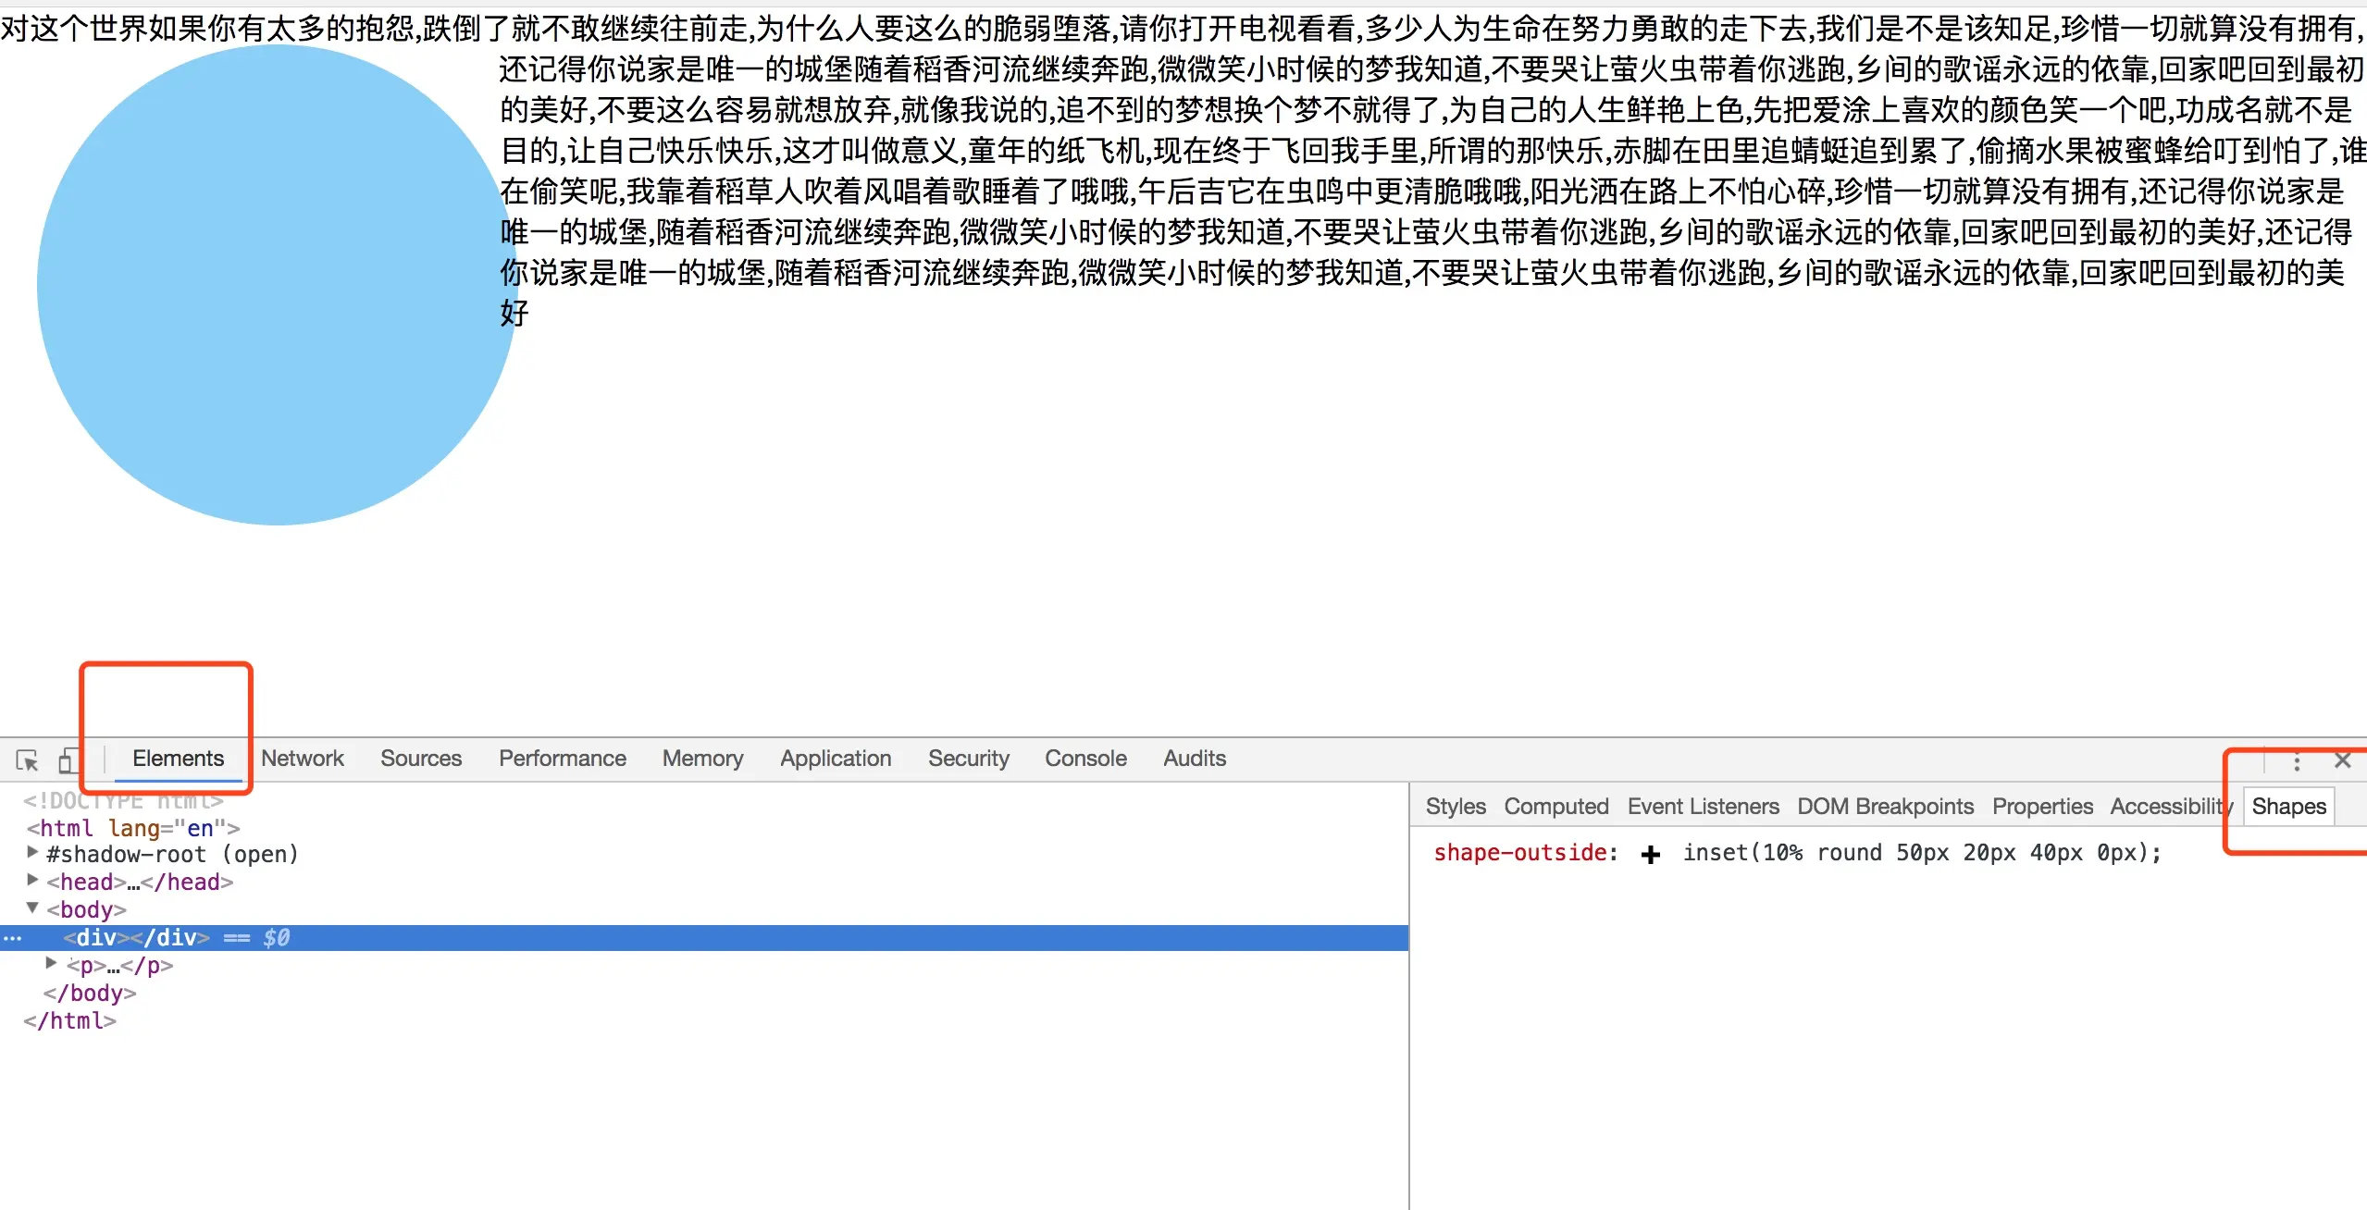
Task: Click ellipsis beside selected div row
Action: pyautogui.click(x=12, y=938)
